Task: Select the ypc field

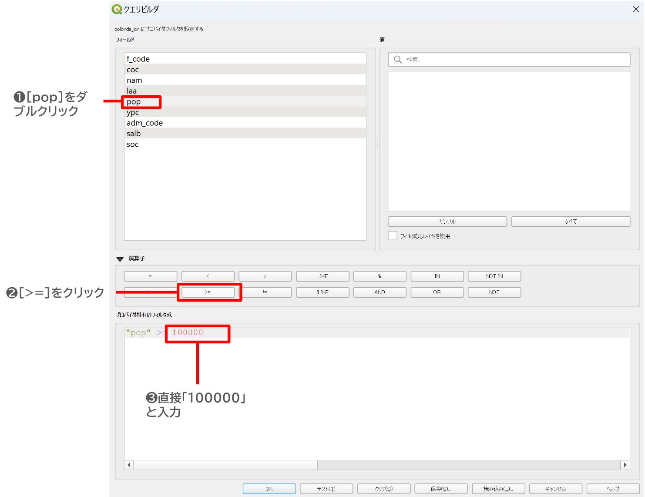Action: (245, 112)
